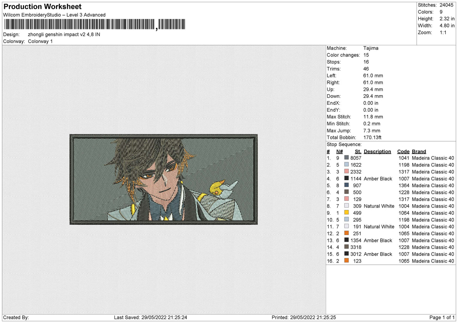The height and width of the screenshot is (323, 458).
Task: Click thread code '1041' in stop row 1
Action: click(x=404, y=158)
